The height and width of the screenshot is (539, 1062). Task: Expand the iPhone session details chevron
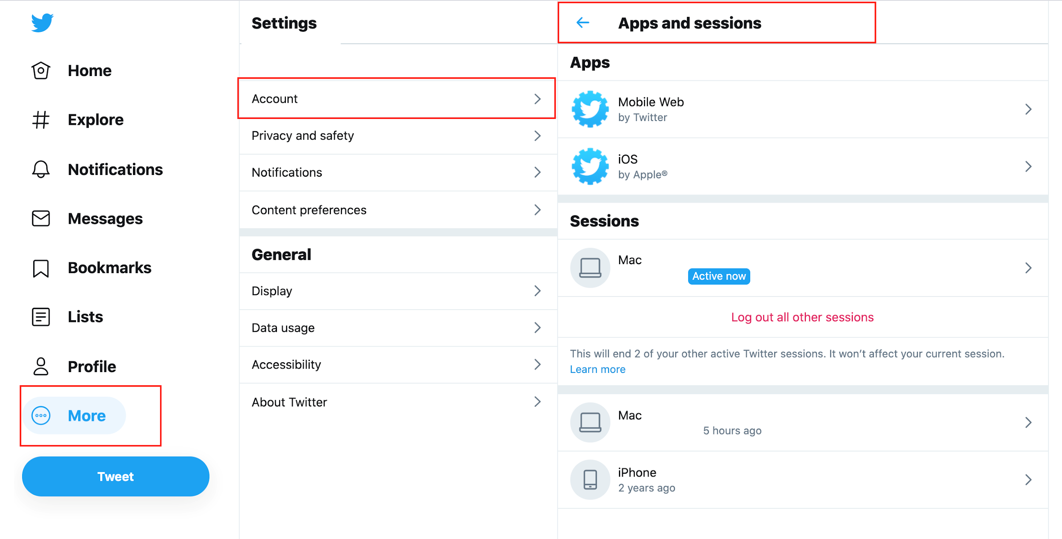1028,480
